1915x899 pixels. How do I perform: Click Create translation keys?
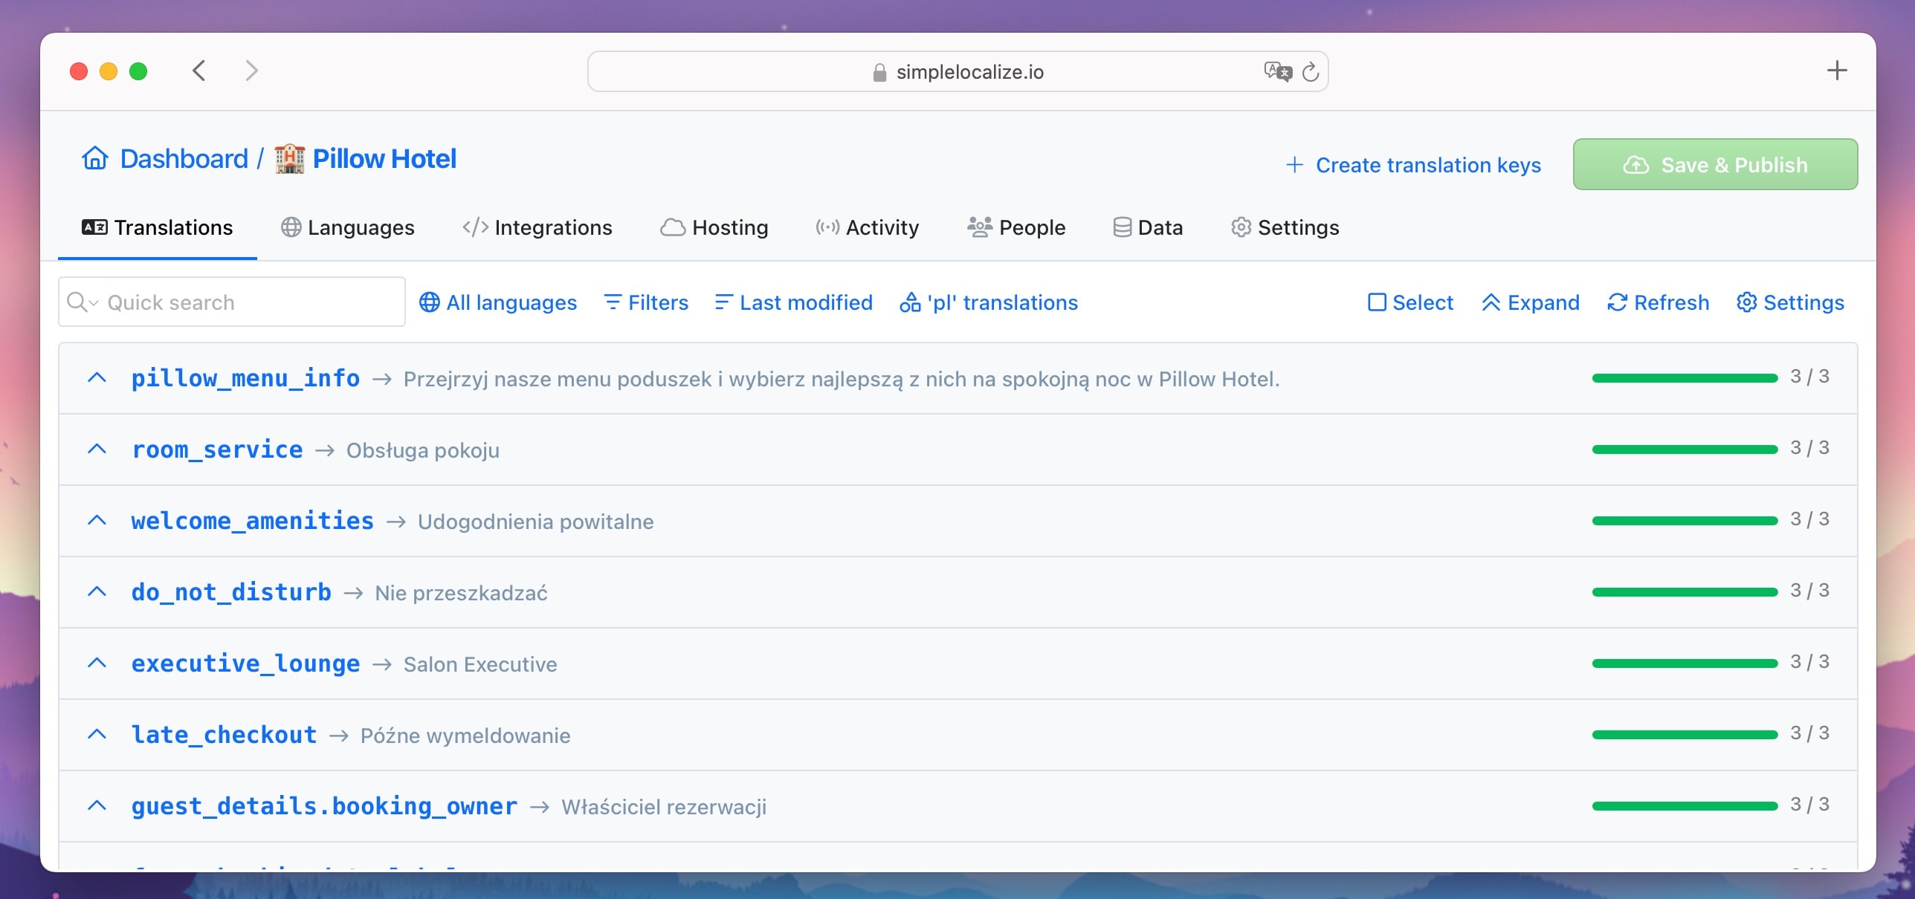coord(1413,164)
